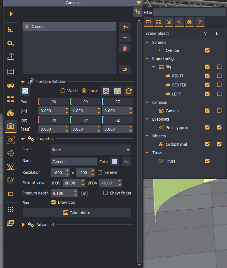Viewport: 227px width, 268px height.
Task: Click the refresh rotation arrows icon
Action: (x=129, y=91)
